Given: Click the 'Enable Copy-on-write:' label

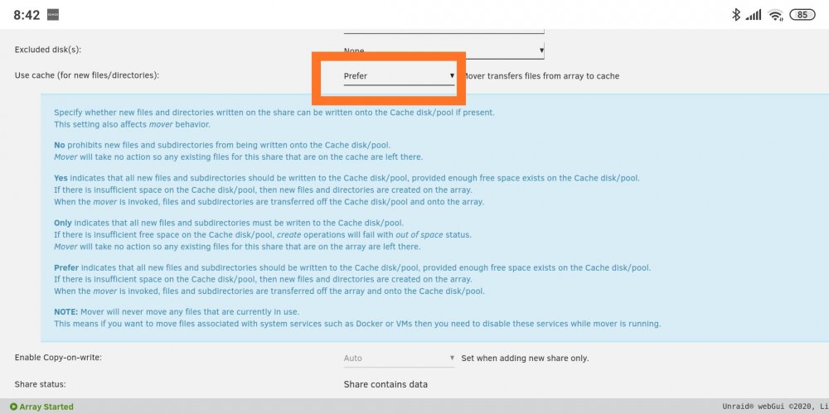Looking at the screenshot, I should [58, 358].
